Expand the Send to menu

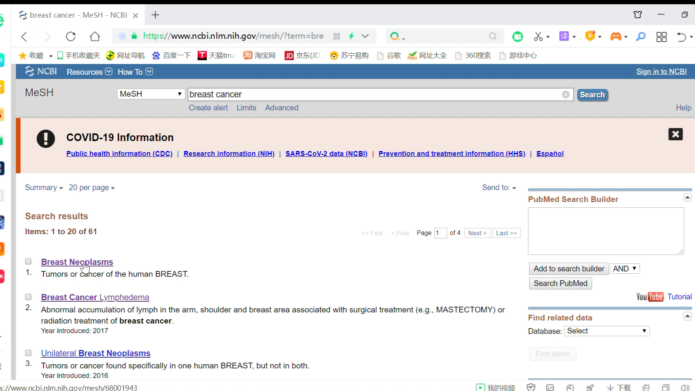coord(499,187)
